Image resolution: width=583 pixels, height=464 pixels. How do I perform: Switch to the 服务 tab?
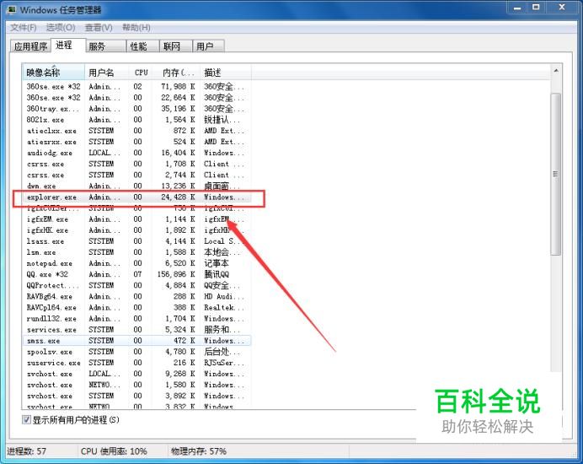point(106,46)
